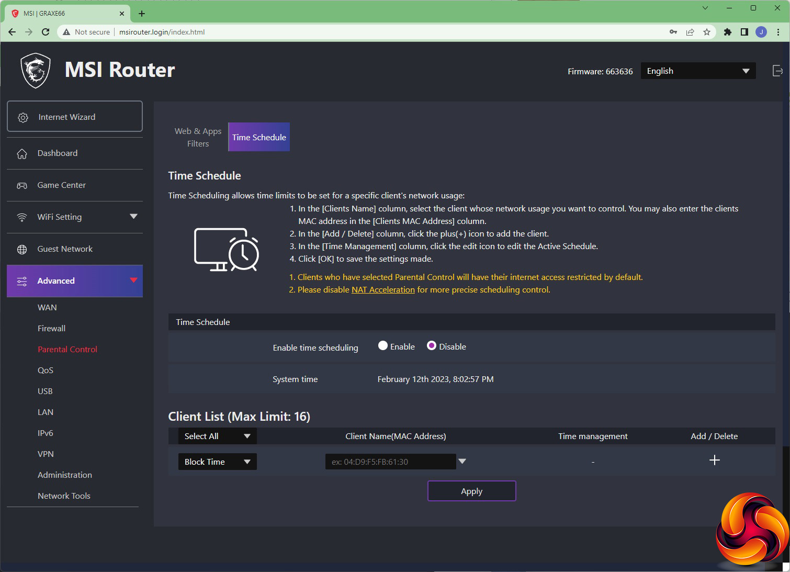The height and width of the screenshot is (572, 790).
Task: Open the Chrome tab search chevron
Action: click(705, 8)
